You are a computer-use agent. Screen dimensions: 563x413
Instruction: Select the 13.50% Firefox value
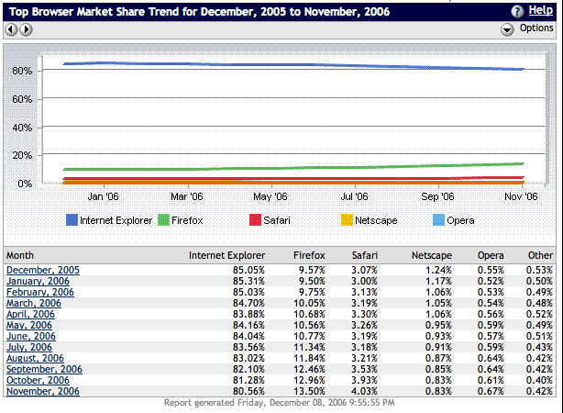[309, 392]
